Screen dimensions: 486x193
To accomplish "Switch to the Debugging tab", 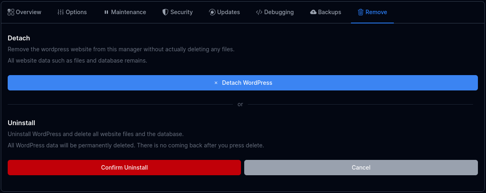I will [x=279, y=12].
